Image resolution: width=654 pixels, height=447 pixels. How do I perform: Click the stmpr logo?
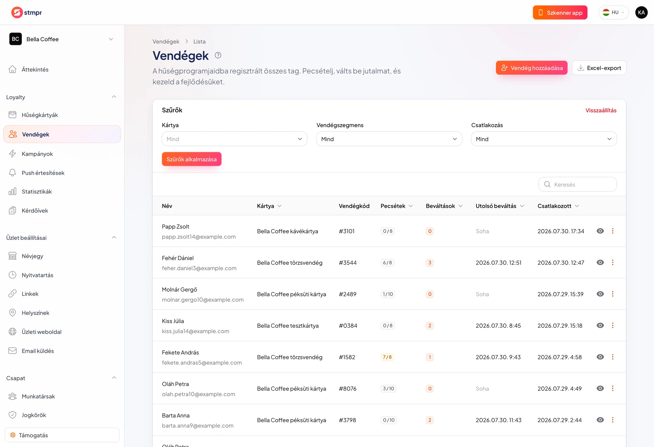point(27,13)
